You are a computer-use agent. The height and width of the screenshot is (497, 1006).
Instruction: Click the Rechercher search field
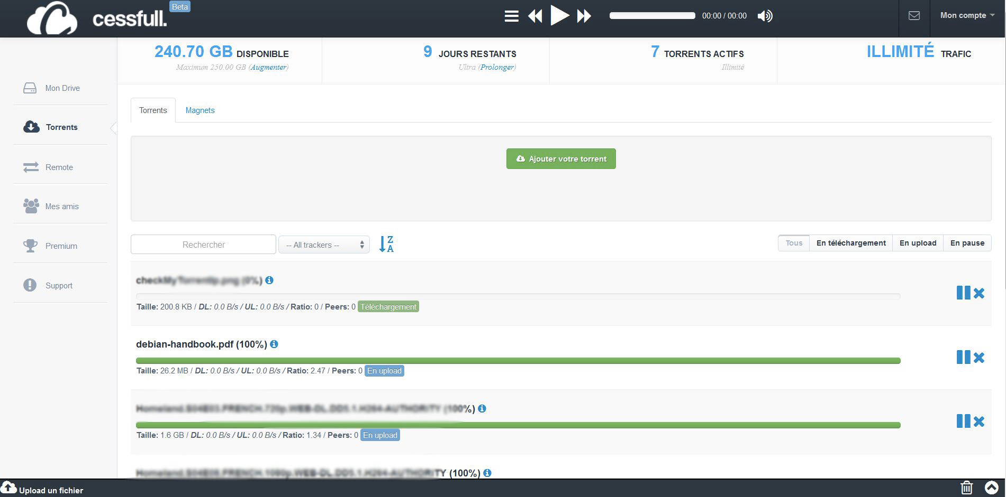coord(203,245)
